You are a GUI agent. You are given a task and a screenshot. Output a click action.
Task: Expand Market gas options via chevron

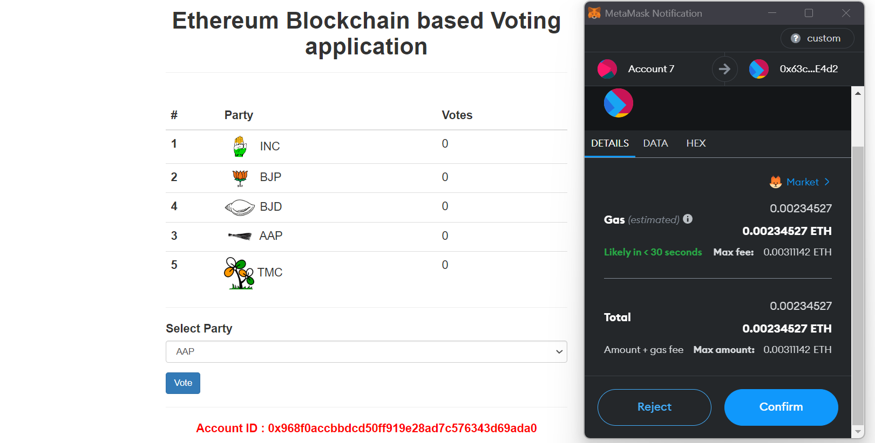click(826, 182)
